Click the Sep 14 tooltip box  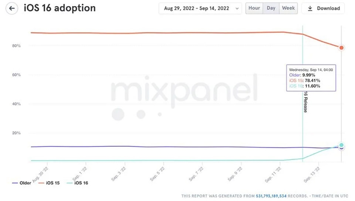pyautogui.click(x=311, y=78)
